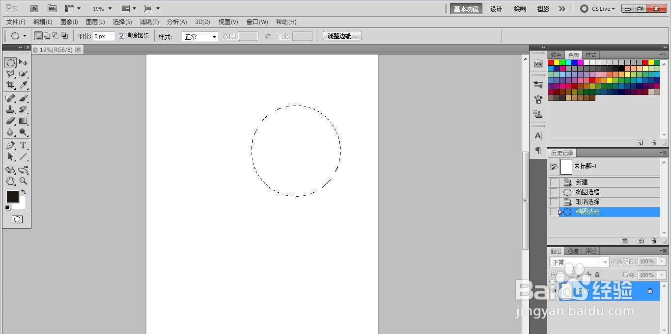The height and width of the screenshot is (334, 671).
Task: Select the Eyedropper tool
Action: pos(23,85)
